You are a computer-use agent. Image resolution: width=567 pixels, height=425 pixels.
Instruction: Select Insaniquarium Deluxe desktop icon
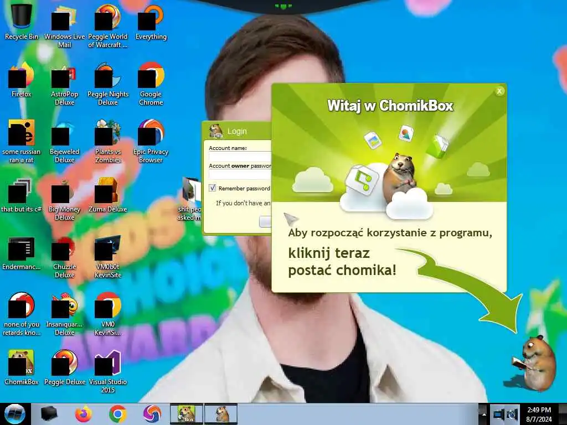point(64,314)
